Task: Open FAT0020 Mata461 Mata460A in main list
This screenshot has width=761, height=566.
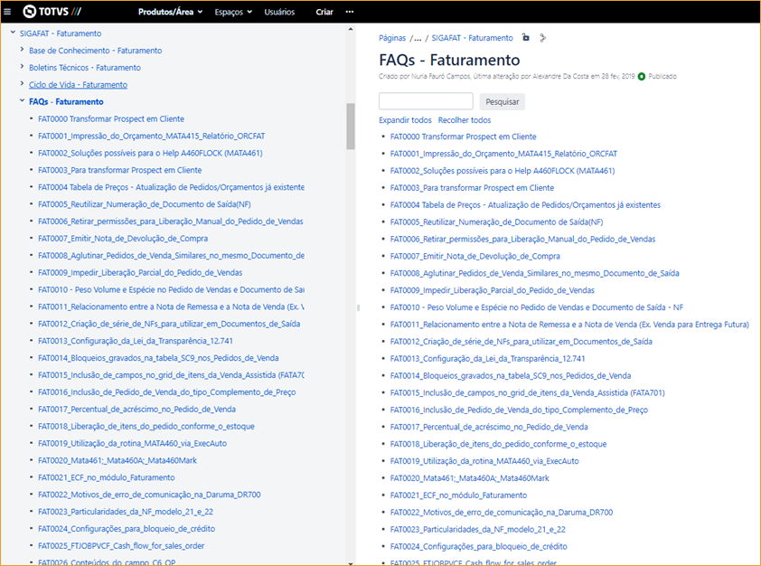Action: 470,478
